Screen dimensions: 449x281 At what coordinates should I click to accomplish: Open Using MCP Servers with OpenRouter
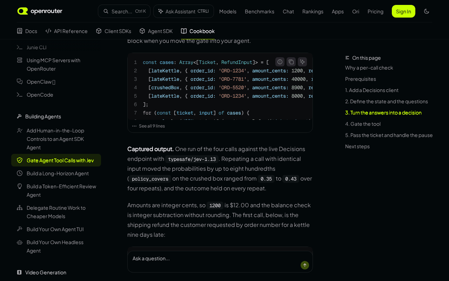[x=56, y=64]
